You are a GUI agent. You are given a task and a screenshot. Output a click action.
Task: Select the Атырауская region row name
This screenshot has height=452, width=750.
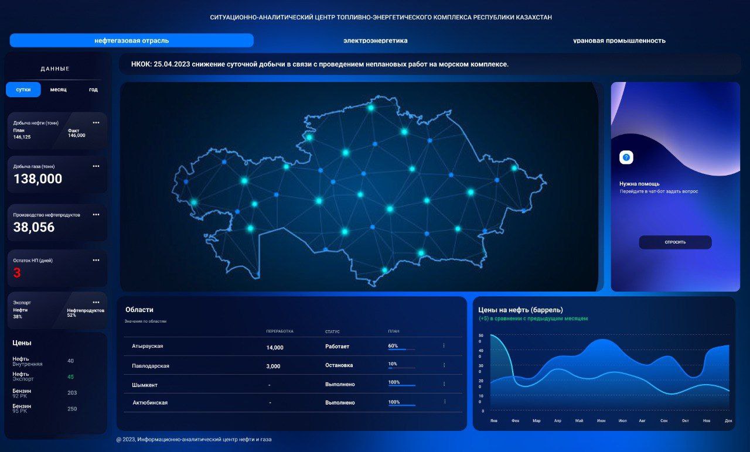coord(148,346)
